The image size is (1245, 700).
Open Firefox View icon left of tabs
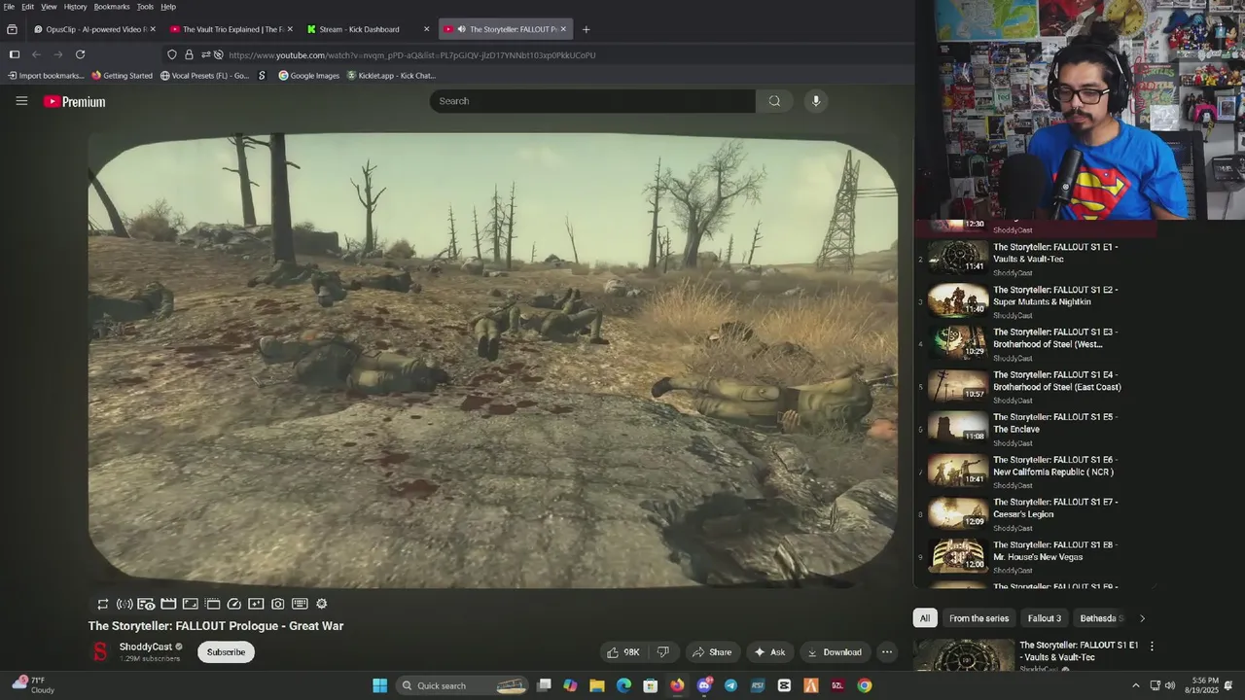click(12, 29)
